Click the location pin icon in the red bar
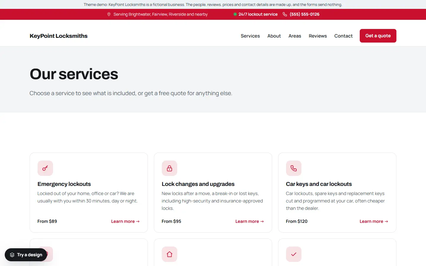This screenshot has height=266, width=426. 109,14
